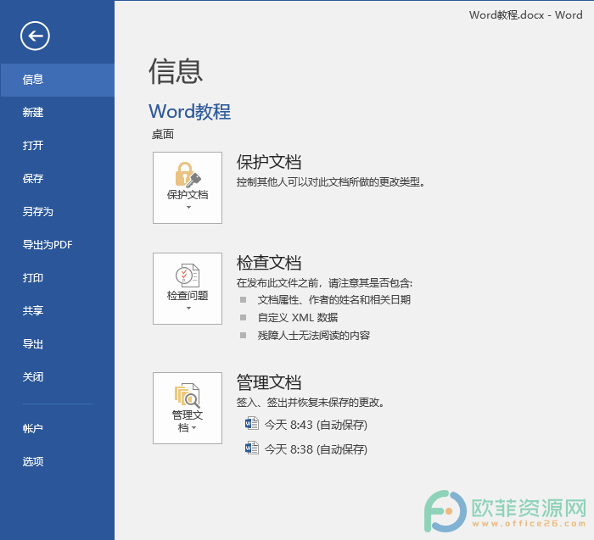
Task: Click the 残障人士无法阅读的内容 bullet text
Action: pyautogui.click(x=314, y=336)
